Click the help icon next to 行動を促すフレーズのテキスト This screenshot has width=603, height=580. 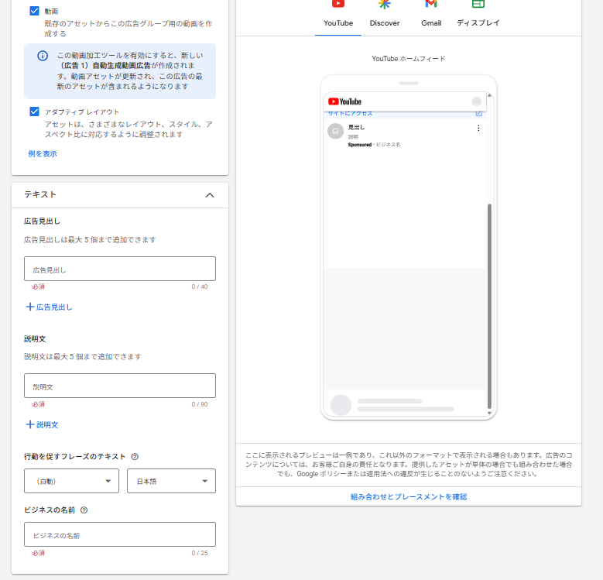(x=135, y=457)
